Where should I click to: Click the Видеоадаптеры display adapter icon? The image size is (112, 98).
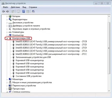(10, 19)
